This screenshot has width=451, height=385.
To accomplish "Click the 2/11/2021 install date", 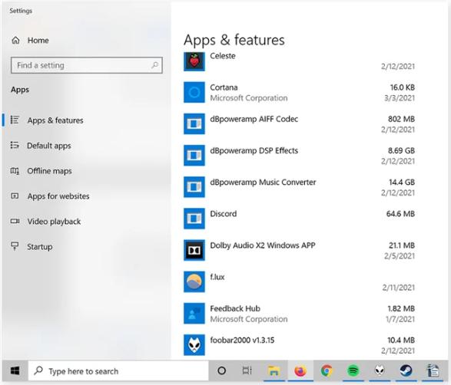I will pos(398,288).
